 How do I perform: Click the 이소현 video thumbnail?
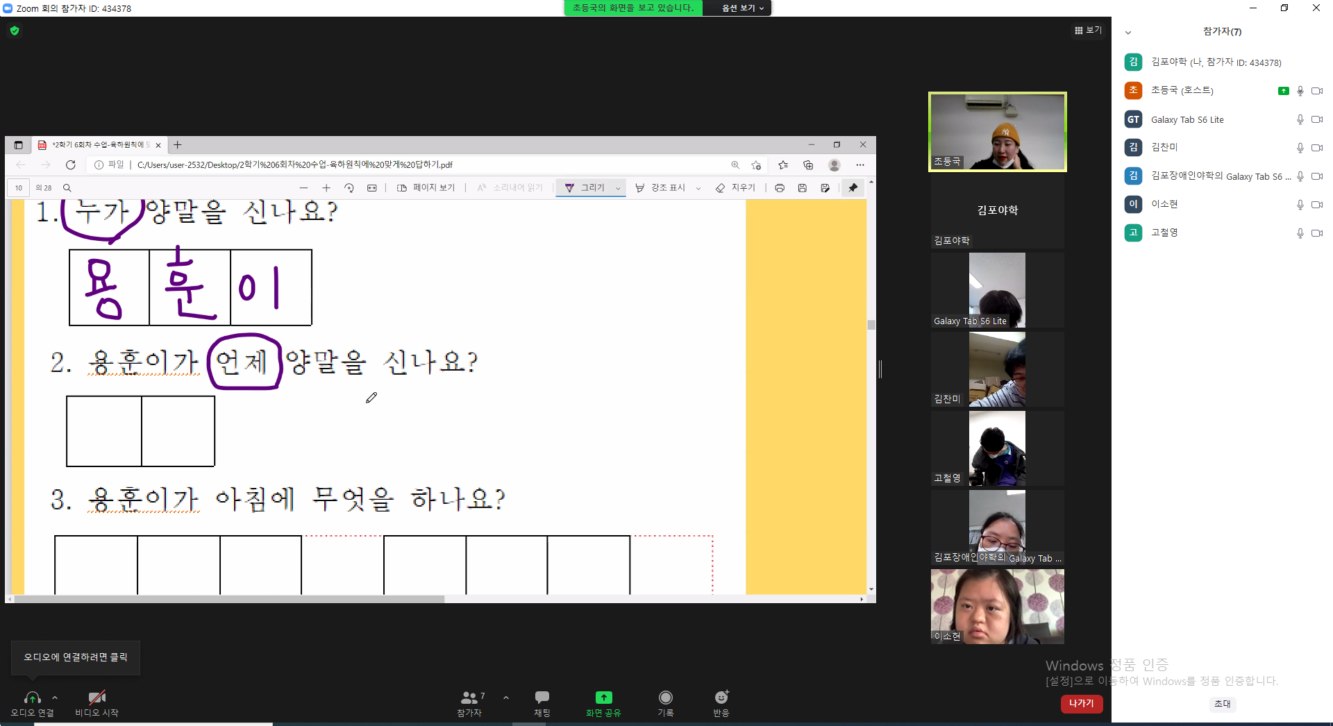(x=998, y=607)
